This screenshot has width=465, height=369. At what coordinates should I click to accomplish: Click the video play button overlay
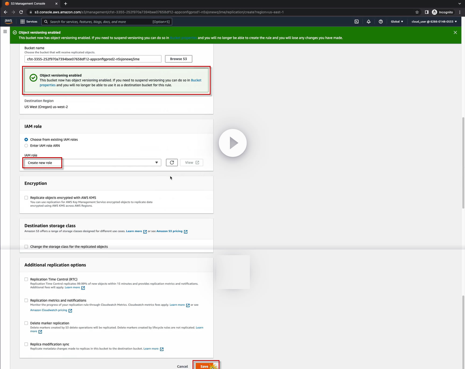[x=233, y=143]
